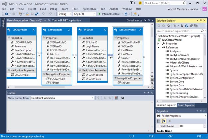
Task: Open the Debug configuration dropdown
Action: point(65,14)
